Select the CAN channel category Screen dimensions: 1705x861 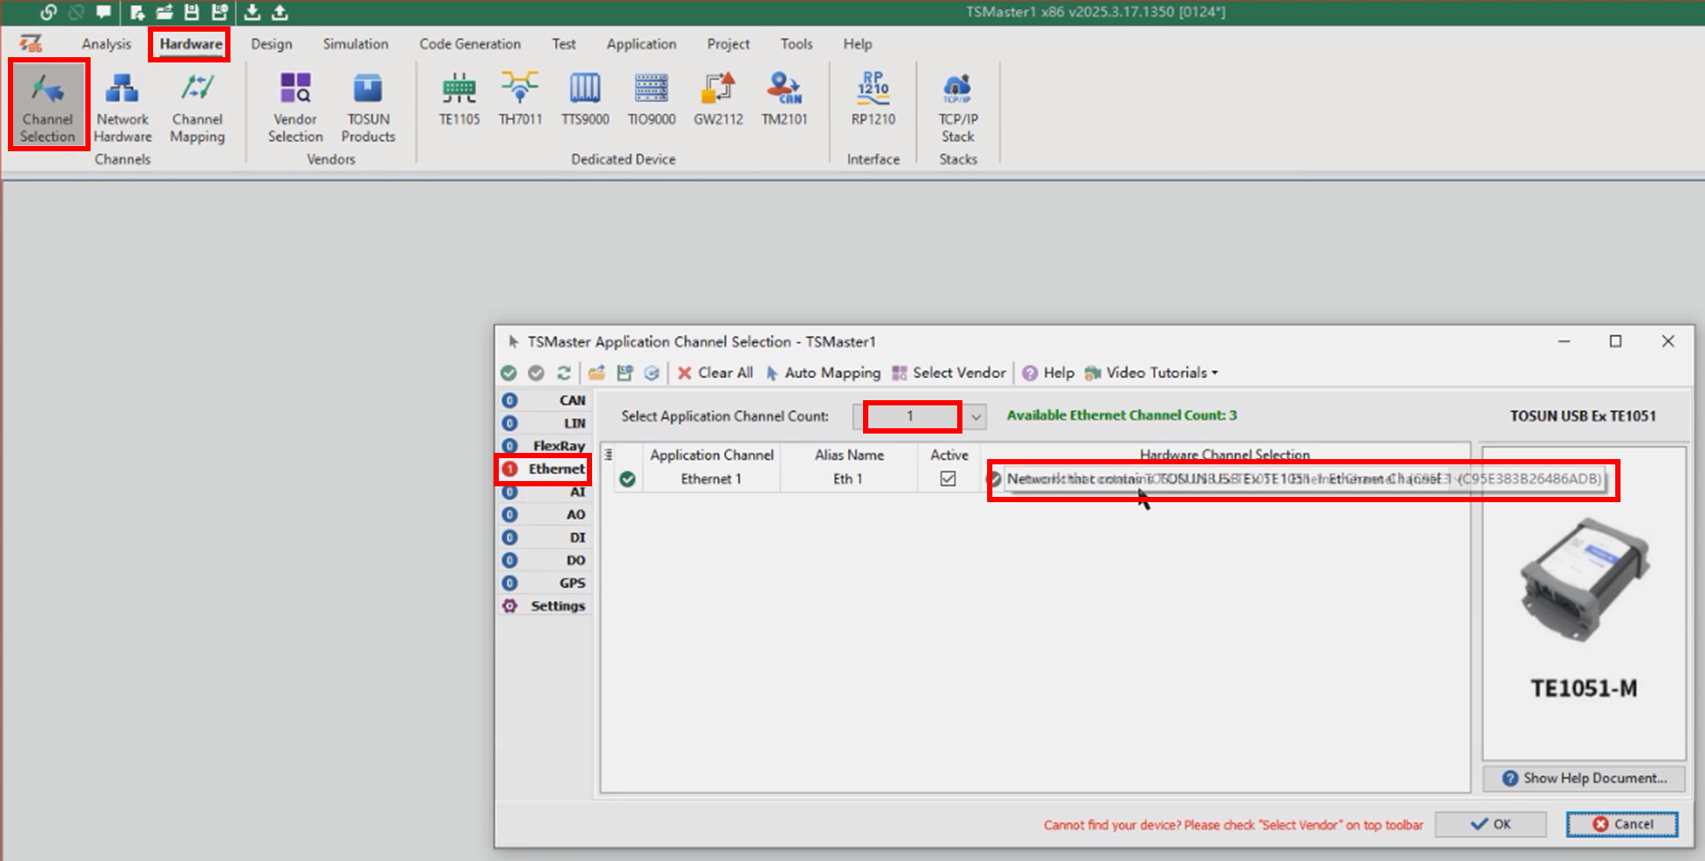(x=545, y=400)
